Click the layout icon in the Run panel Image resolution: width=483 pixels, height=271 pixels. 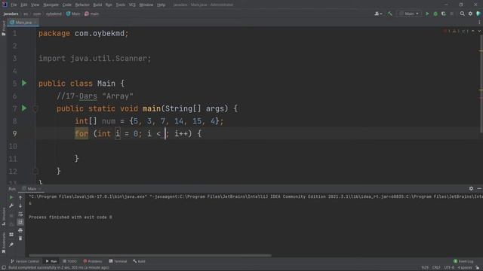pyautogui.click(x=11, y=234)
